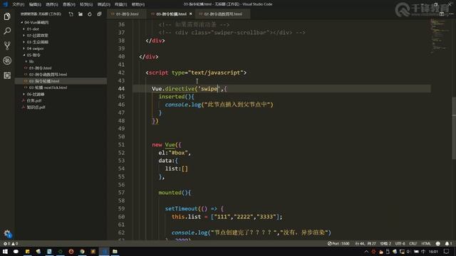456x256 pixels.
Task: Open the Manage gear icon
Action: click(x=7, y=233)
